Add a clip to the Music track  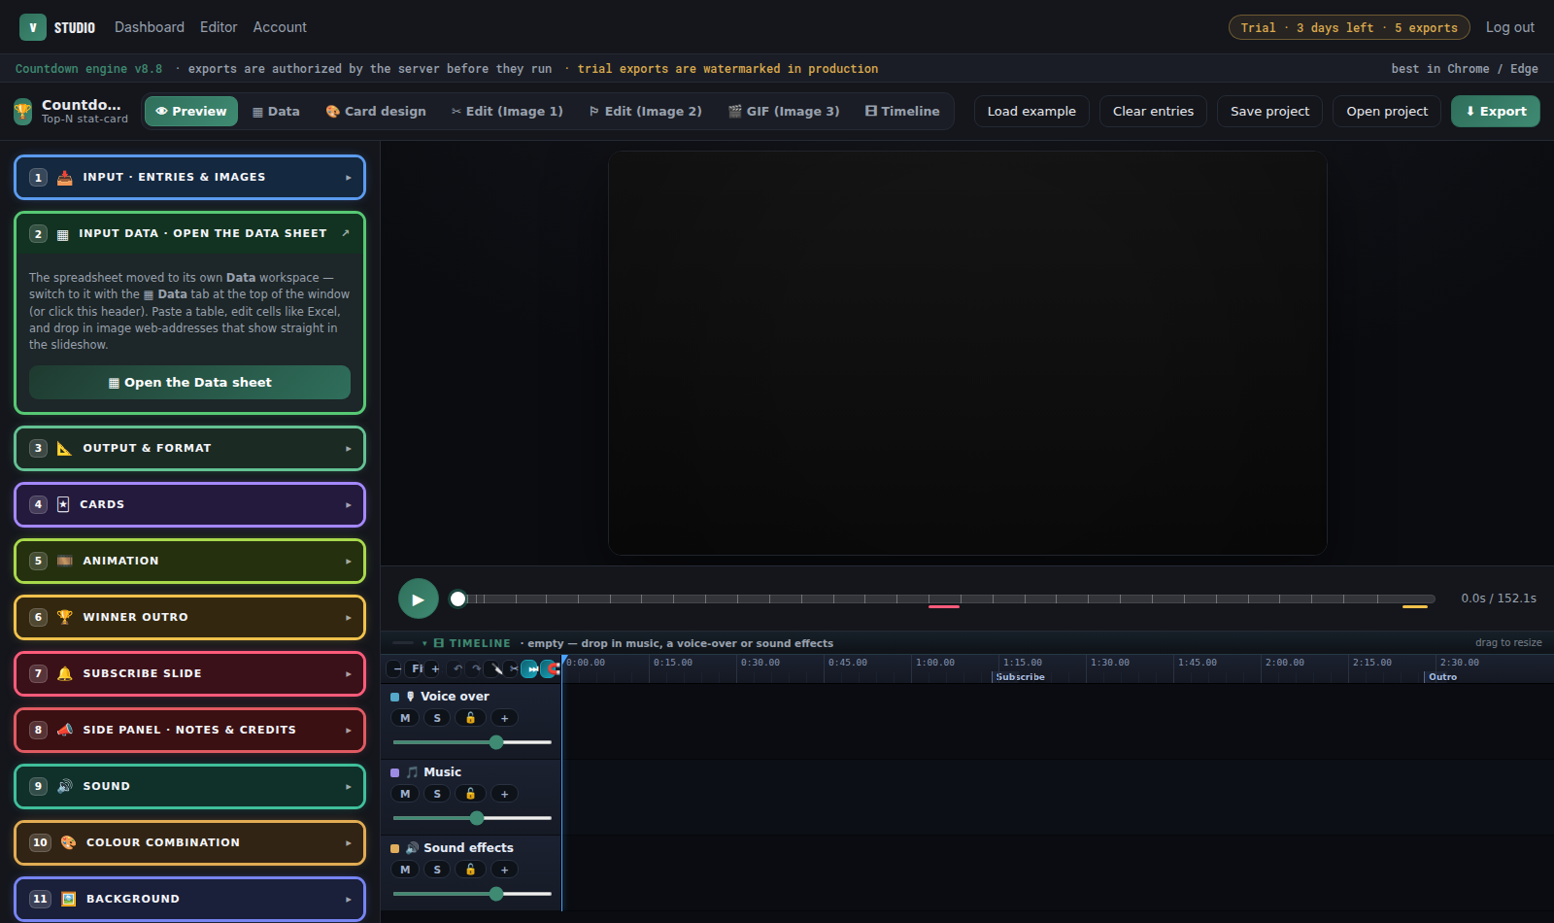pos(504,794)
